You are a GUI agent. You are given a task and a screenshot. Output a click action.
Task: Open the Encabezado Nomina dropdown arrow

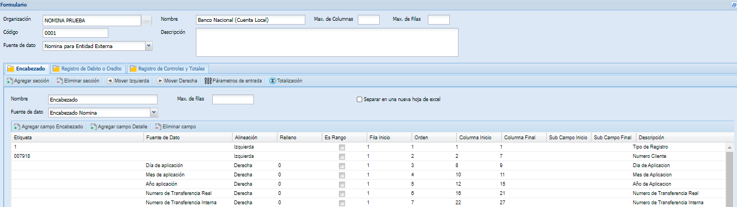click(154, 113)
